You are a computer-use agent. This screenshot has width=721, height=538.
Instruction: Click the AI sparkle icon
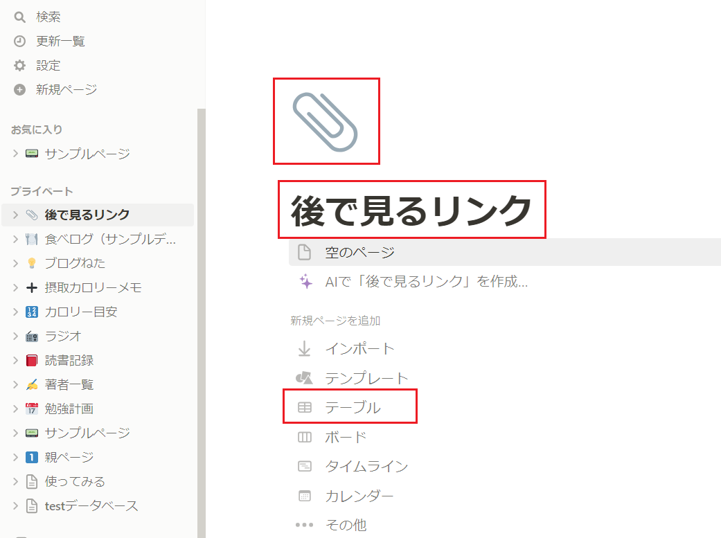click(305, 281)
